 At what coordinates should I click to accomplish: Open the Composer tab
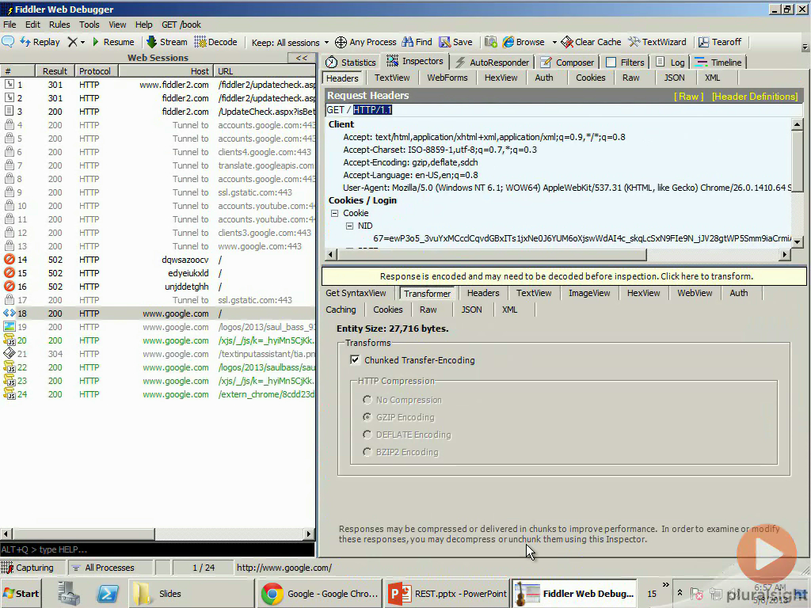[567, 62]
